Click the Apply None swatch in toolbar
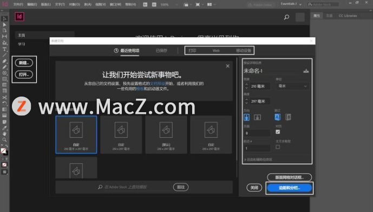Viewport: 373px width, 212px height. point(4,165)
